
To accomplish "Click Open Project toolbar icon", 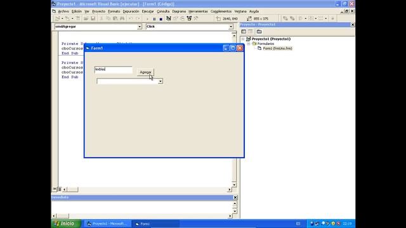I will [86, 18].
